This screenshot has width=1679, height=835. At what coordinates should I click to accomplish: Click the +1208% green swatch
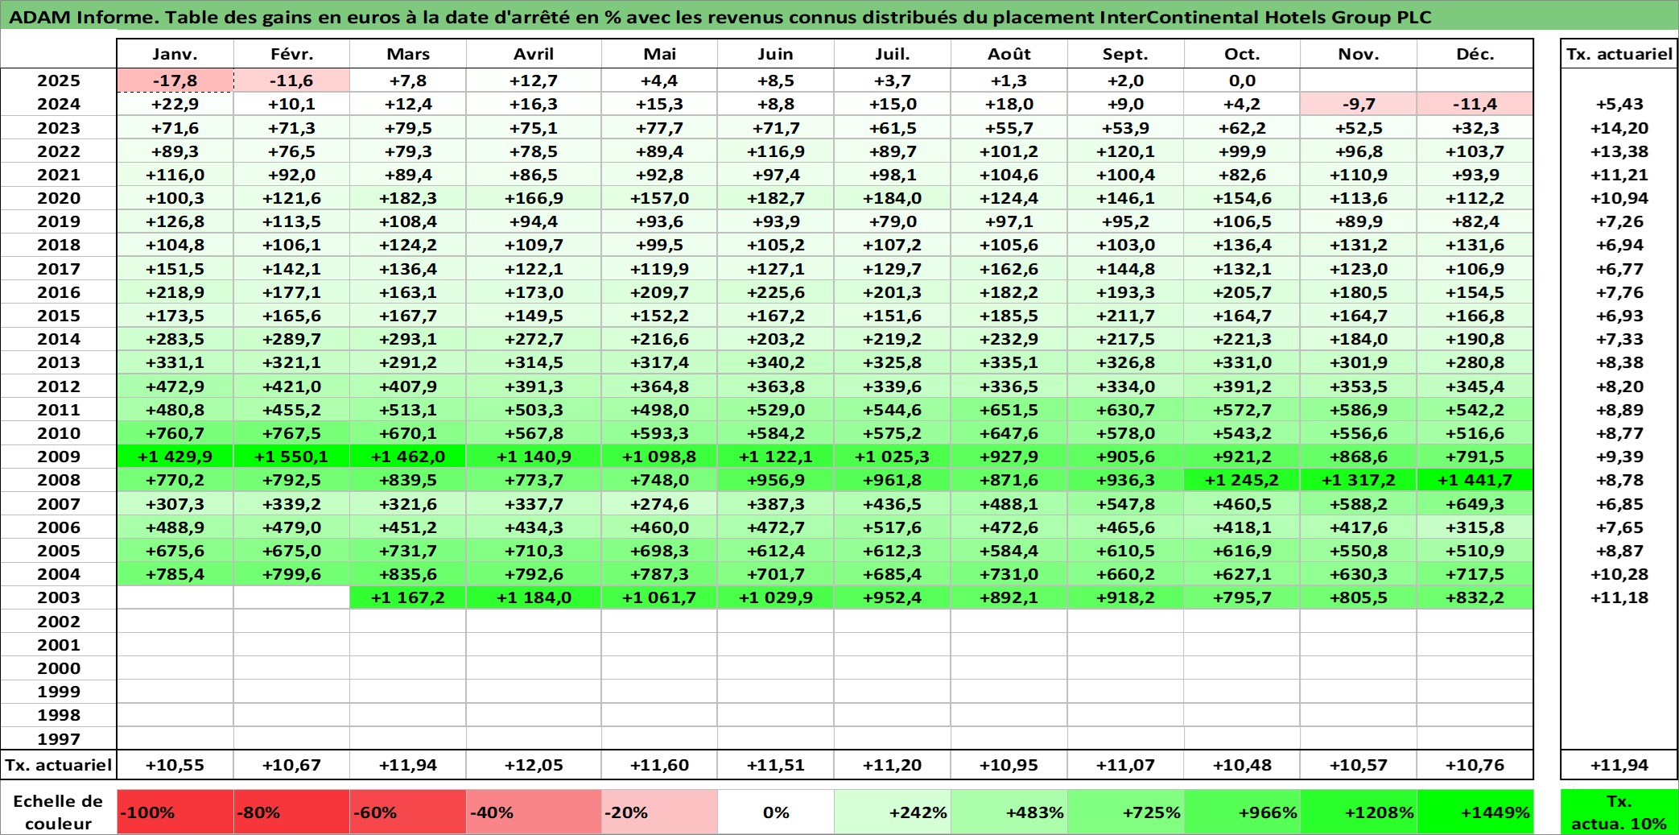[1359, 812]
